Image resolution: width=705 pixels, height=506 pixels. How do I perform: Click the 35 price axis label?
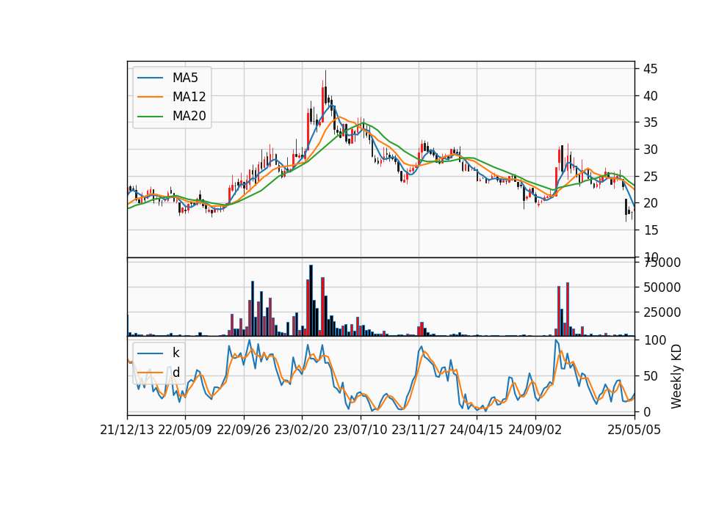point(650,122)
